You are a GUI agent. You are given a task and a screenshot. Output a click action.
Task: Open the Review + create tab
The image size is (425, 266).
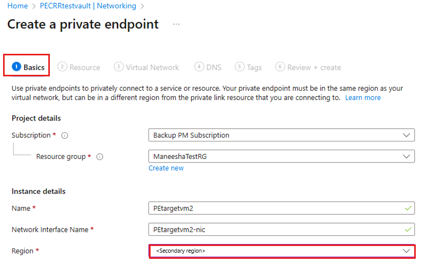pos(313,67)
